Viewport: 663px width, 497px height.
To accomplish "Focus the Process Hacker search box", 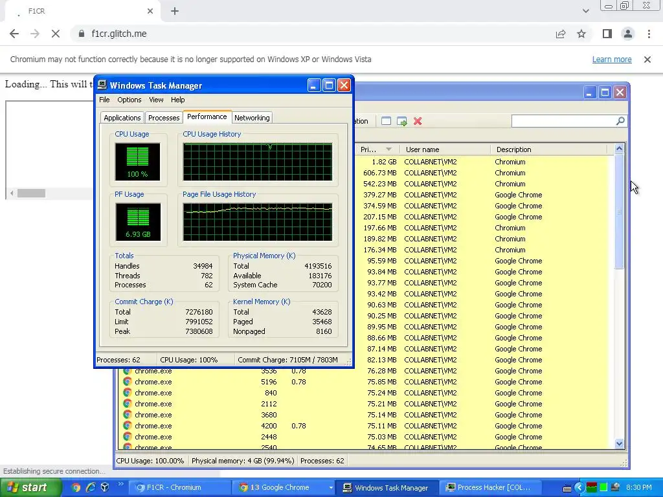I will [563, 121].
